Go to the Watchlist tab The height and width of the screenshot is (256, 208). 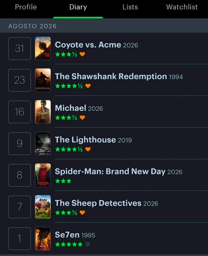coord(182,7)
